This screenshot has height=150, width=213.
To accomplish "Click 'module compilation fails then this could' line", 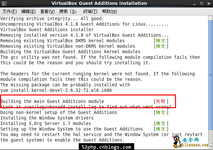I will (71, 80).
